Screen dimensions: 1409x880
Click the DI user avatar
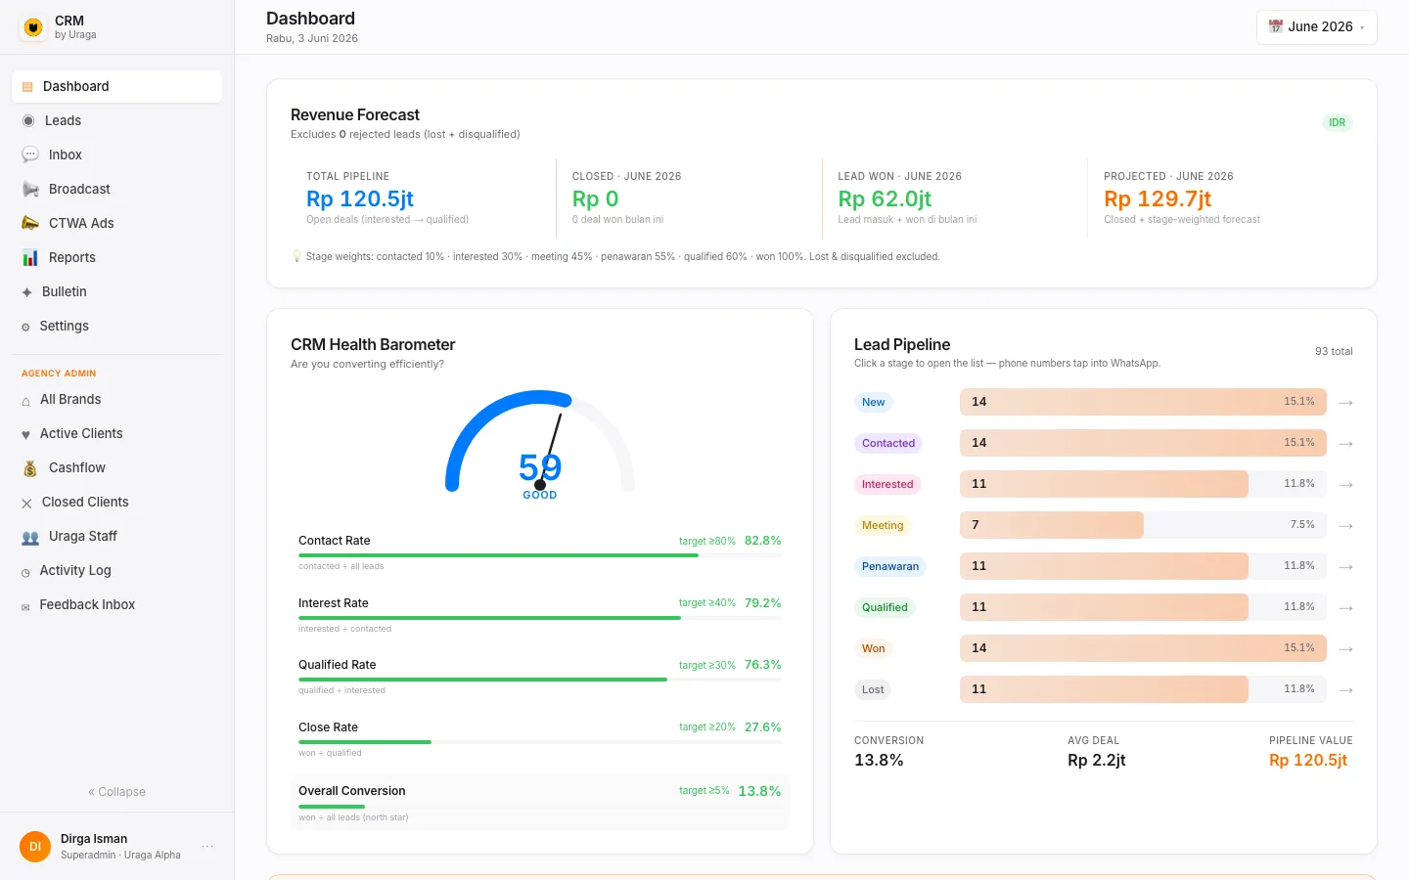point(35,847)
